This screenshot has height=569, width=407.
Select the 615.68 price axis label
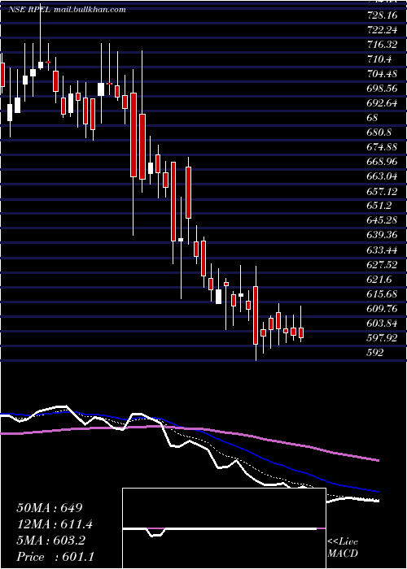point(382,294)
